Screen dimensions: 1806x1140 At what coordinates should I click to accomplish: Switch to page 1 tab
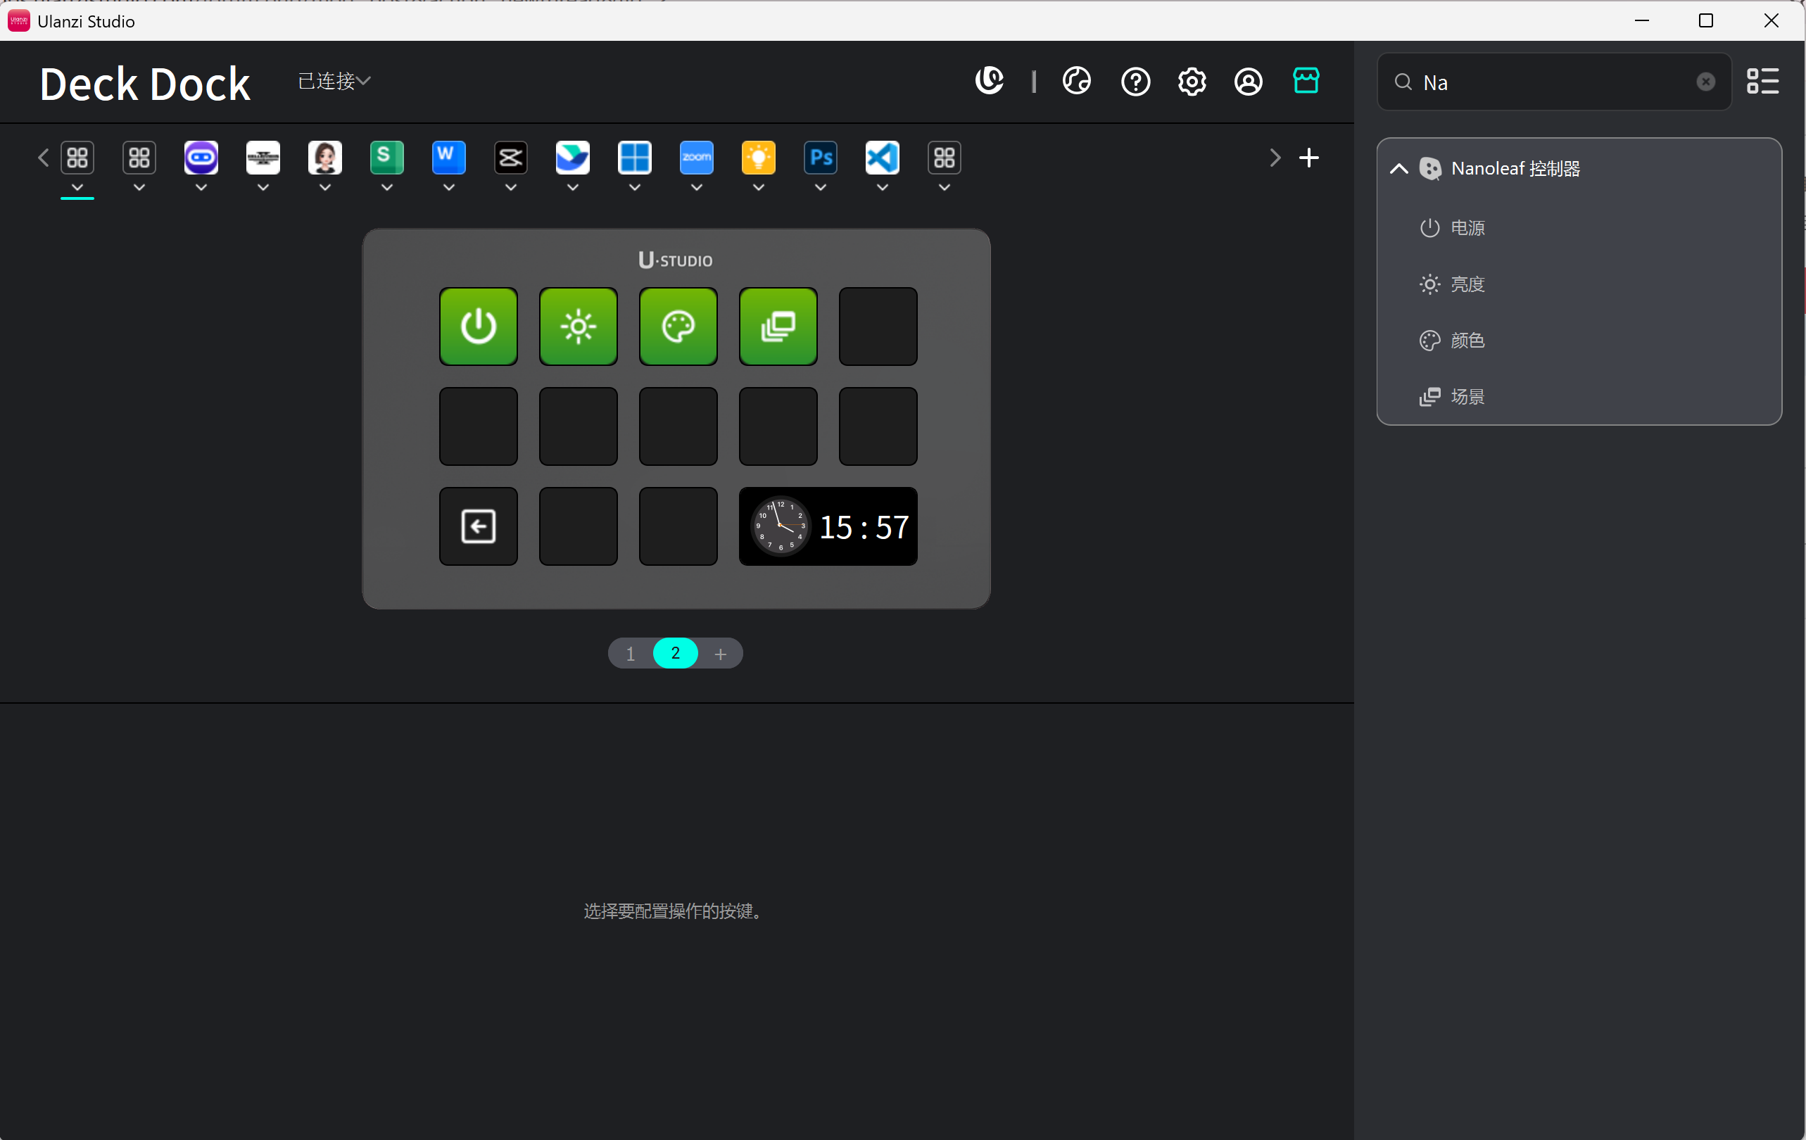tap(630, 653)
